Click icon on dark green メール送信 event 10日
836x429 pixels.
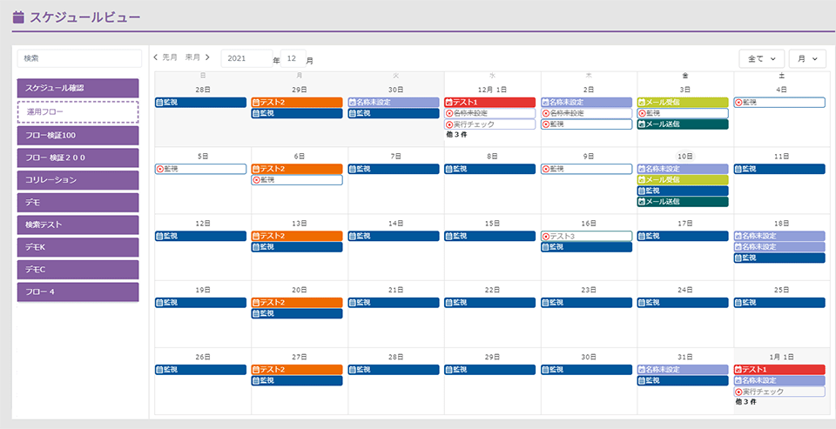point(642,202)
